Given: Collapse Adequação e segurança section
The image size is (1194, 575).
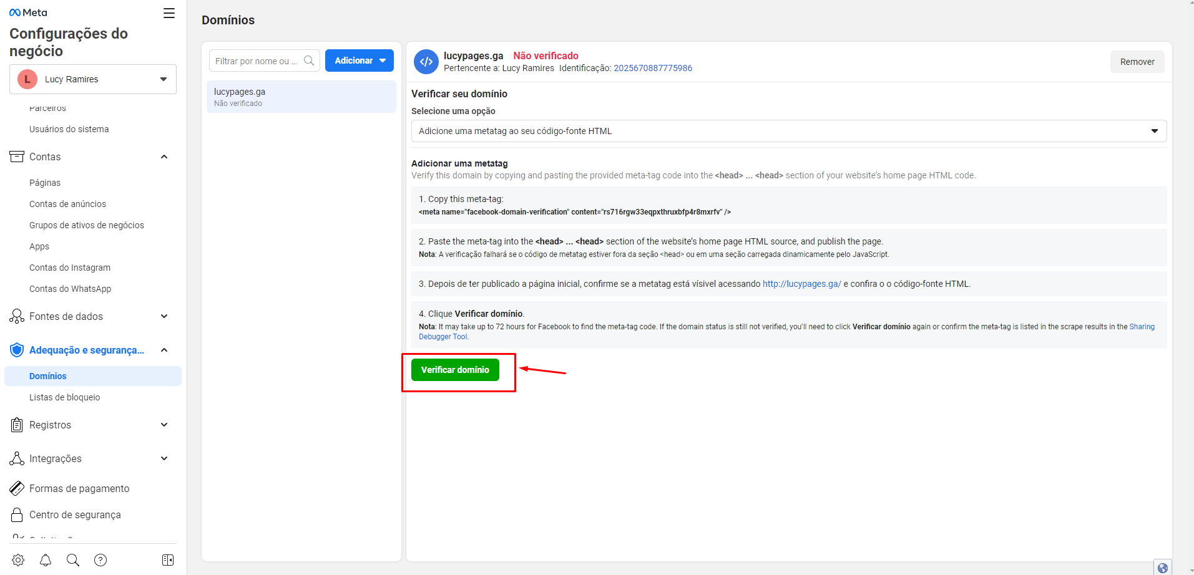Looking at the screenshot, I should coord(164,350).
